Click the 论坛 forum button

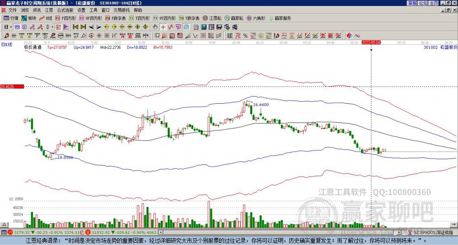coord(423,3)
